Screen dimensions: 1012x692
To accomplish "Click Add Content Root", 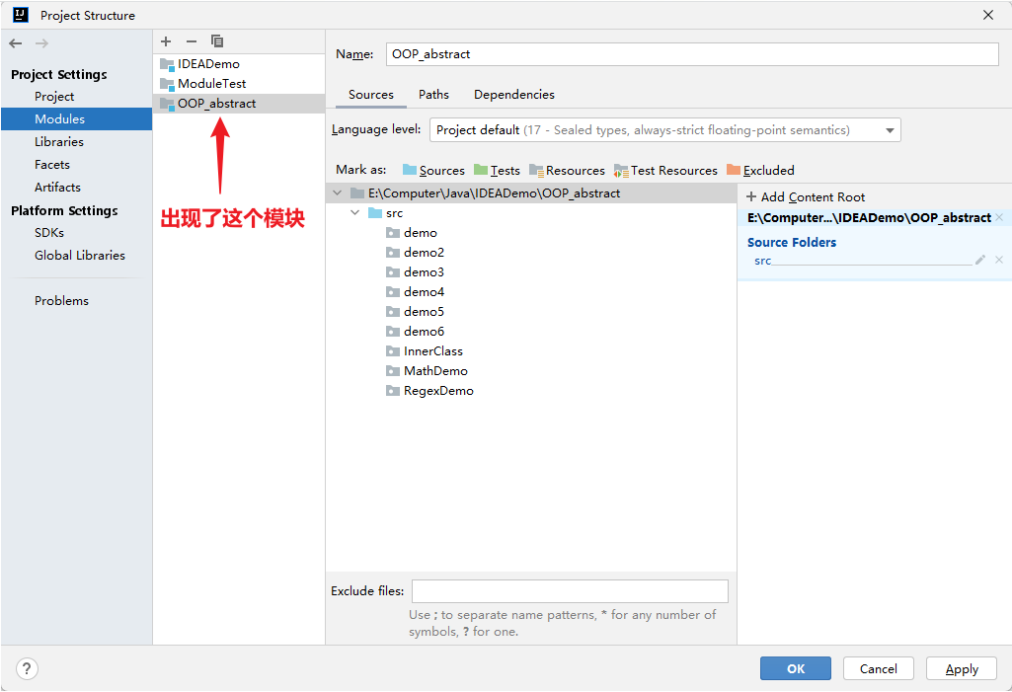I will (x=806, y=196).
